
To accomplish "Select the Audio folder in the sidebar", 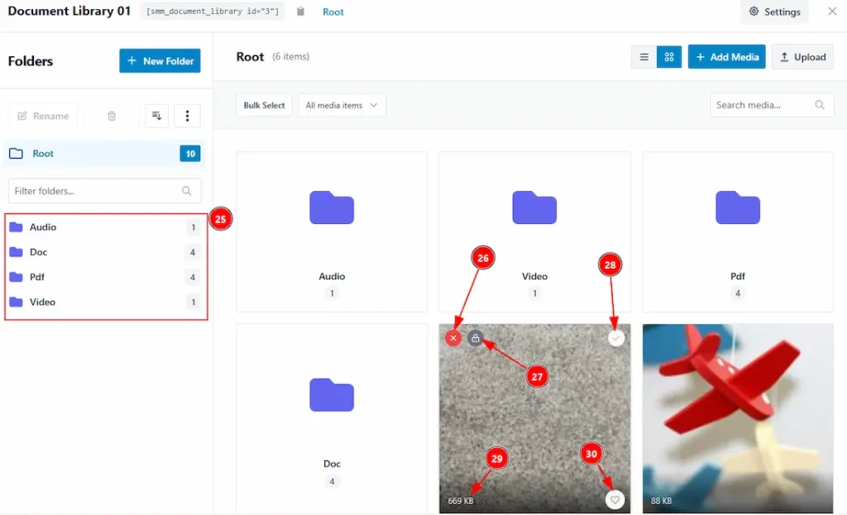I will point(43,227).
